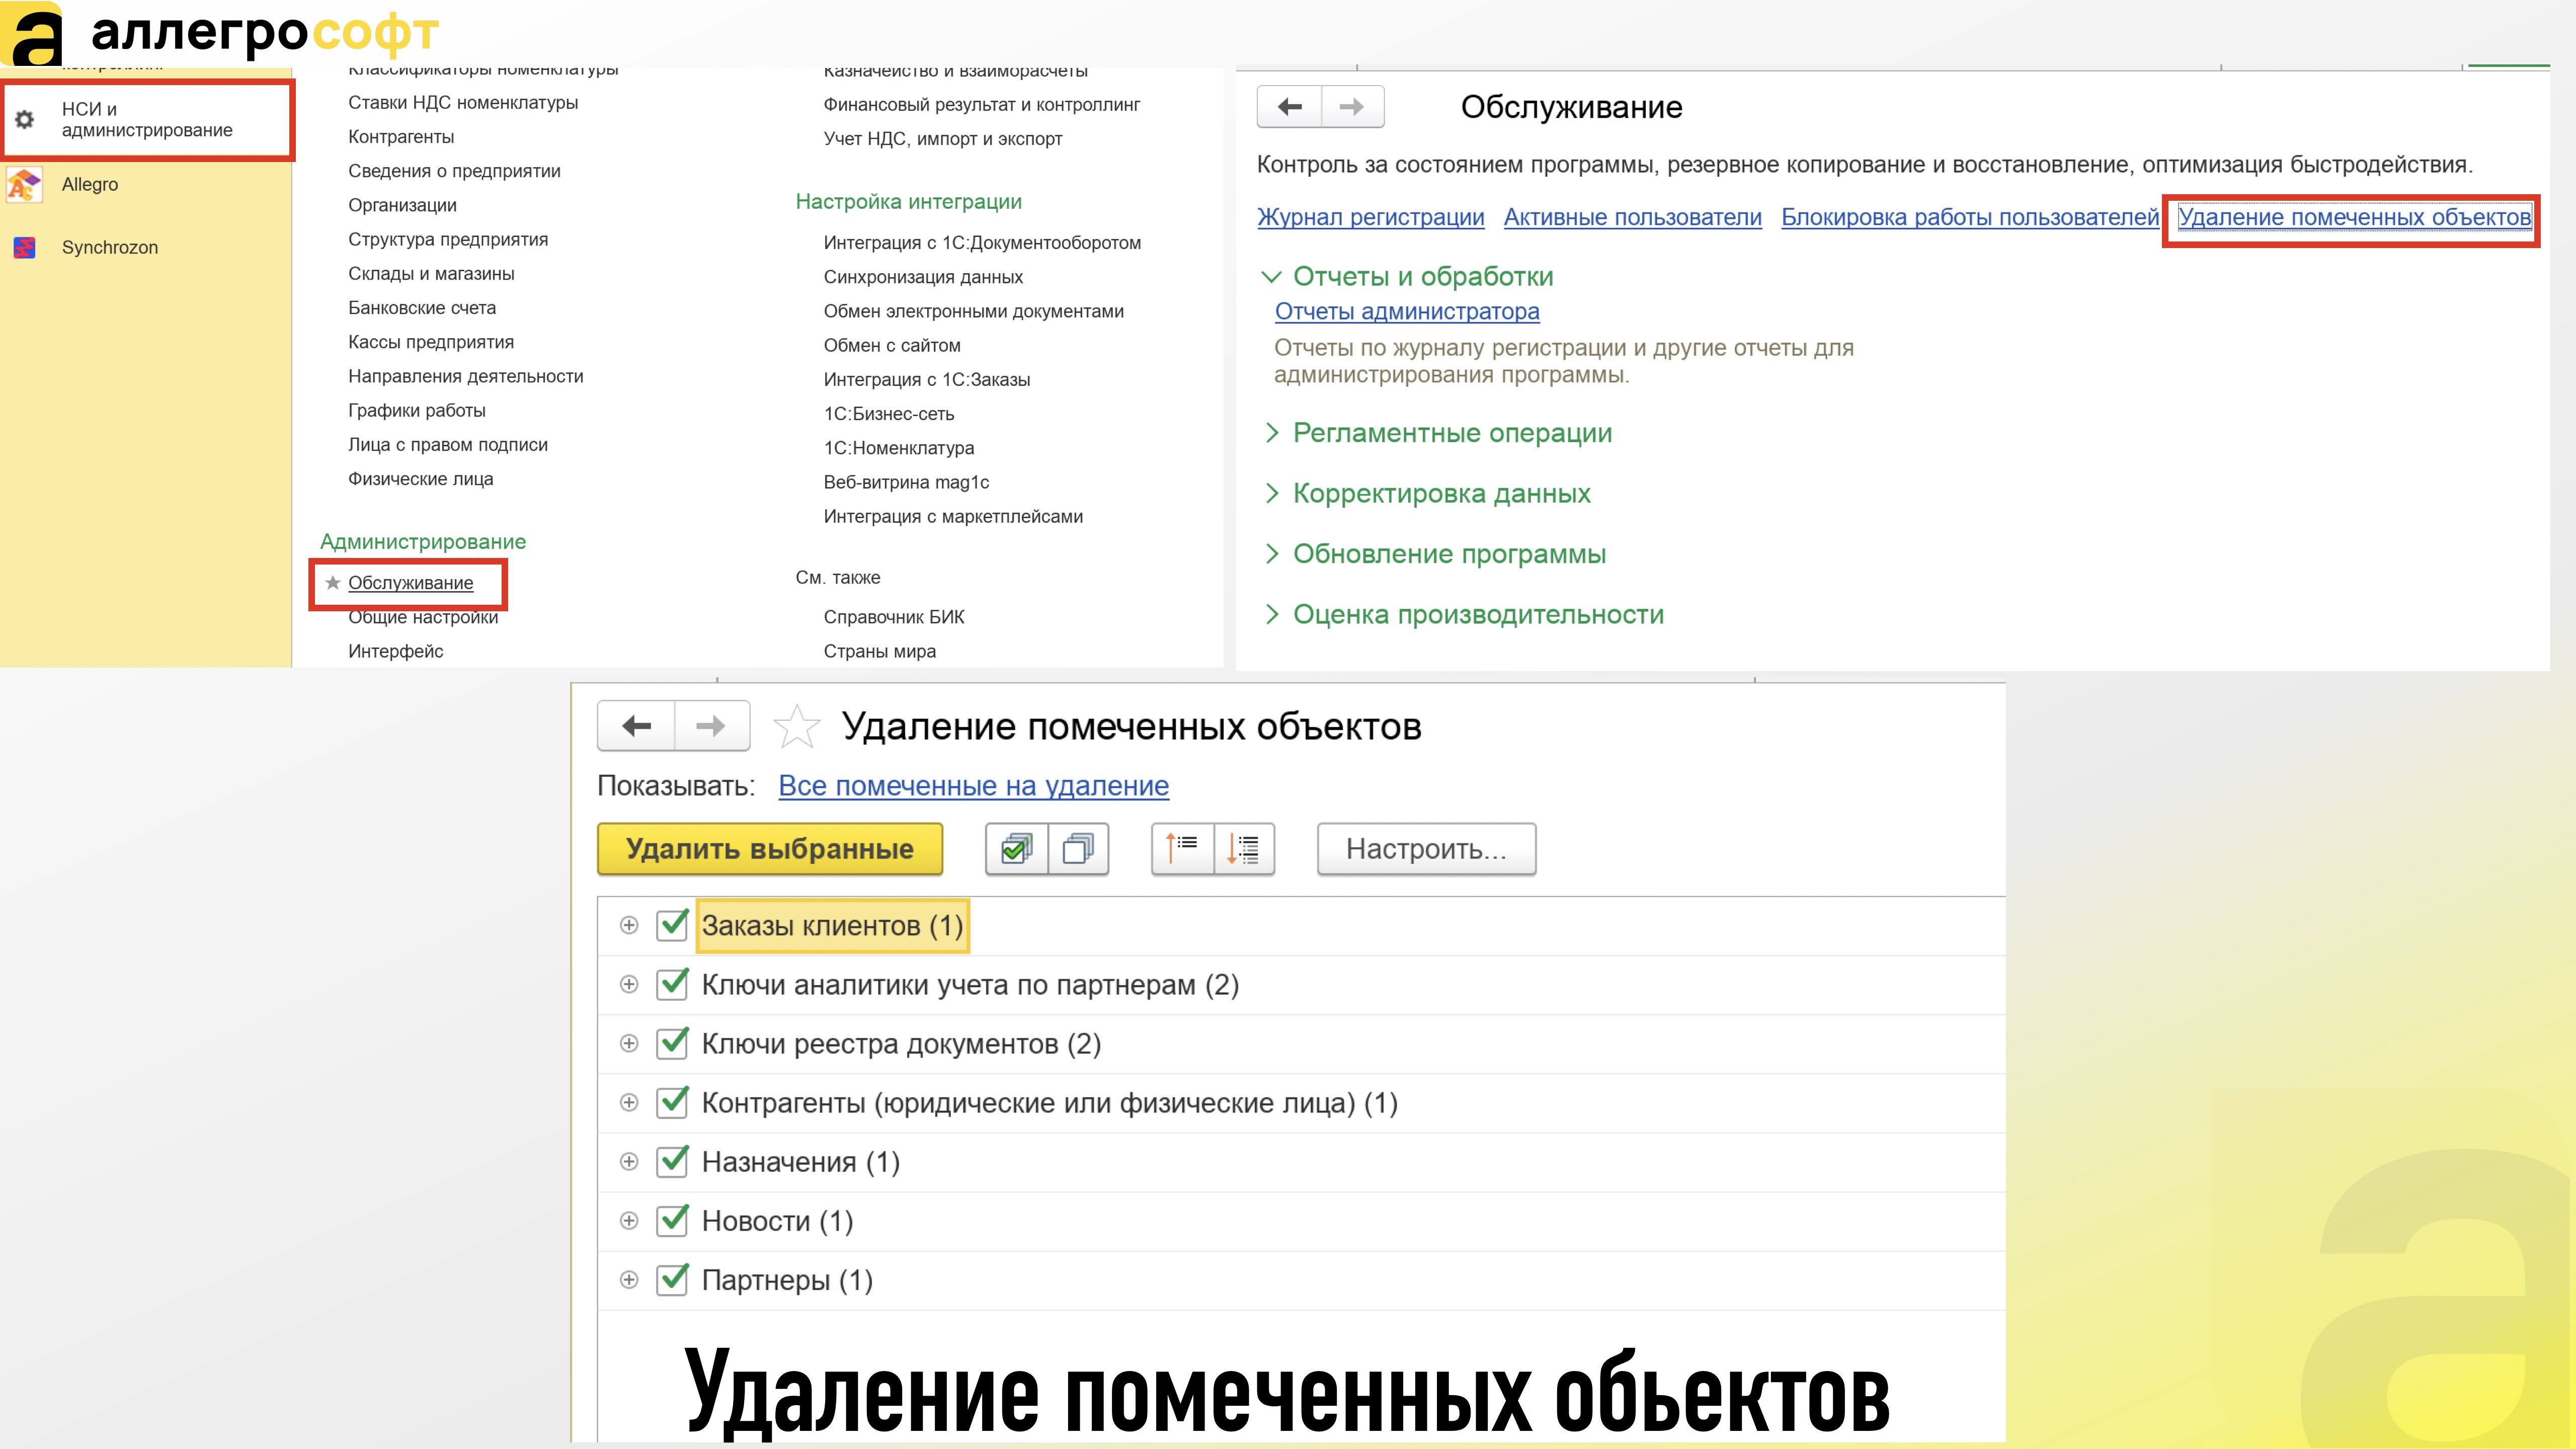Toggle checkbox for Новости (1)
Screen dimensions: 2576x1449
(672, 1220)
